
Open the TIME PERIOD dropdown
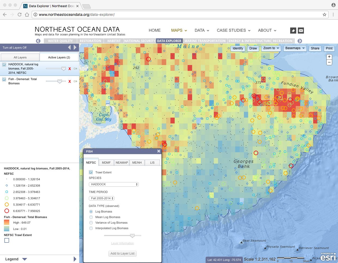(102, 198)
